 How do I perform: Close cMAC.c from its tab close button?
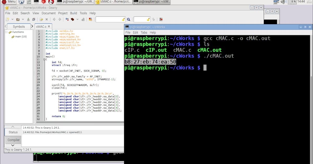coord(49,26)
